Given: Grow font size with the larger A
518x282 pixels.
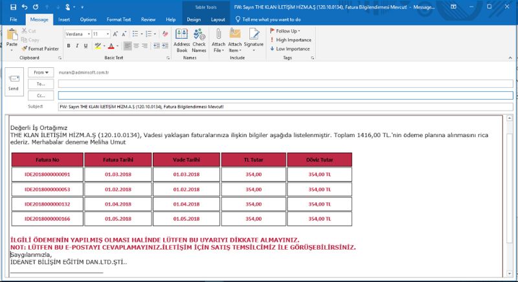Looking at the screenshot, I should 115,34.
